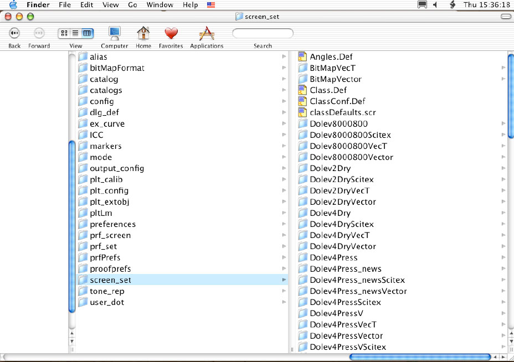
Task: Open the View menu
Action: [110, 5]
